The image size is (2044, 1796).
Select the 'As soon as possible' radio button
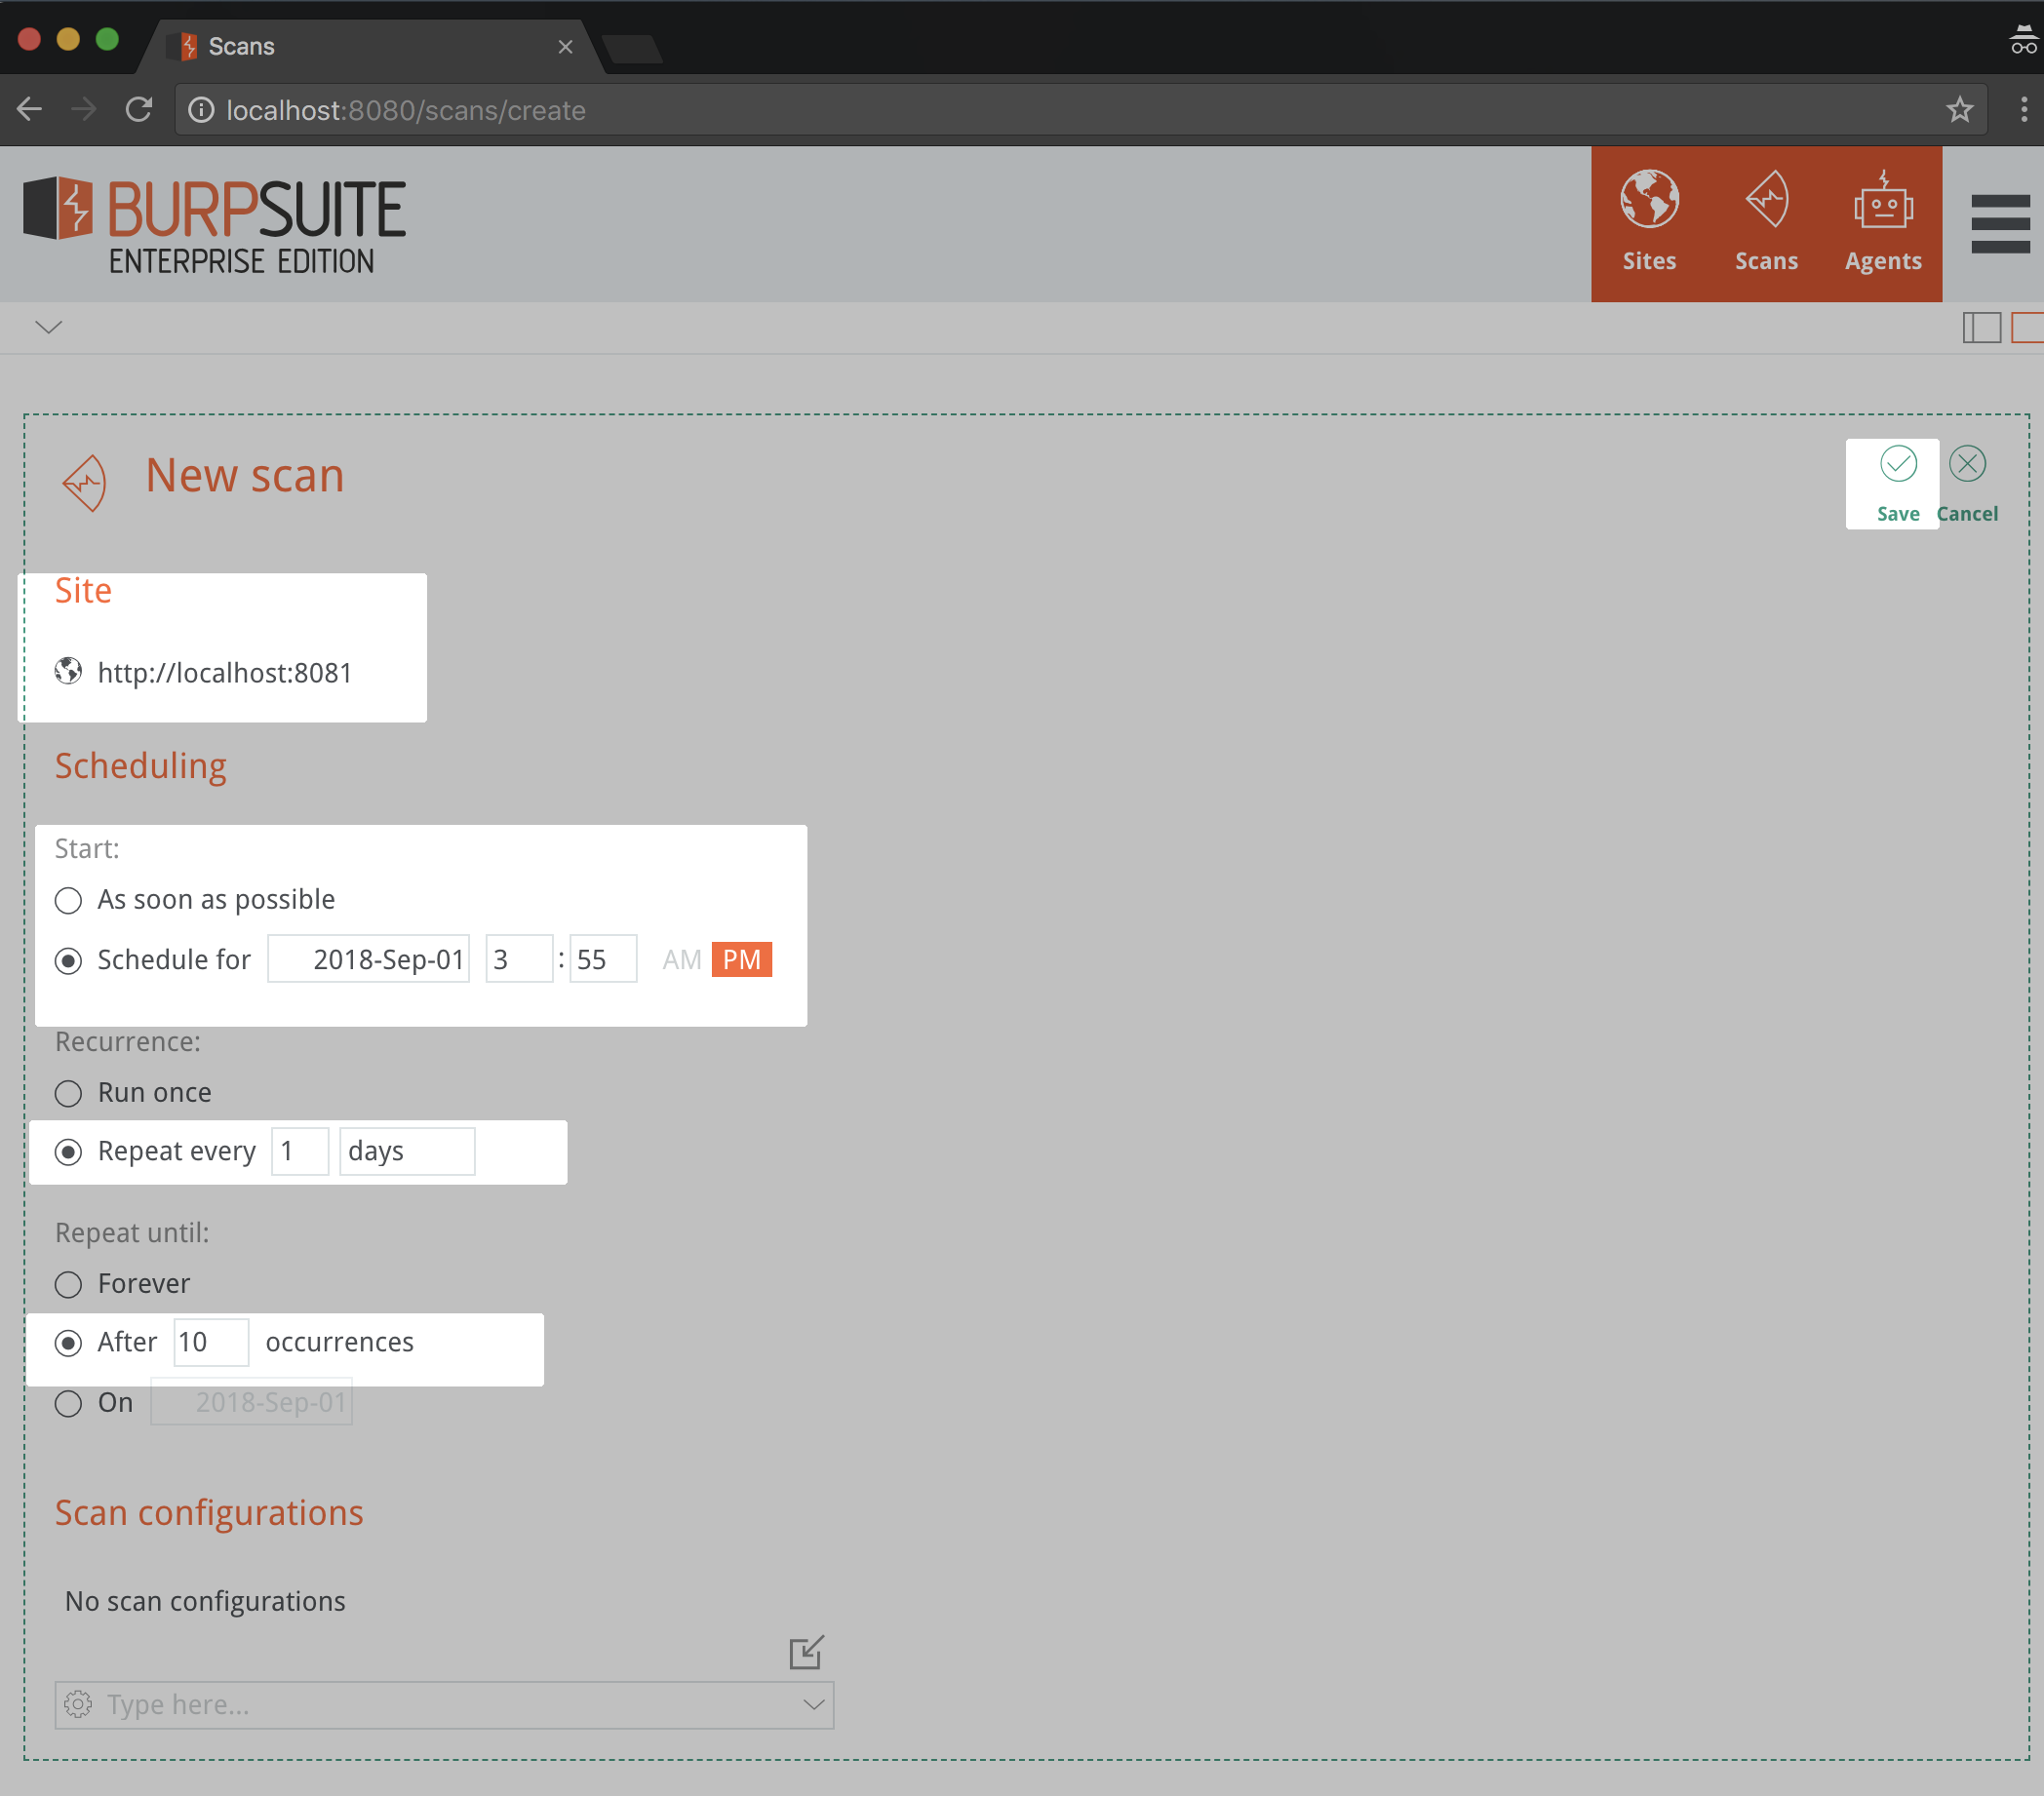69,901
